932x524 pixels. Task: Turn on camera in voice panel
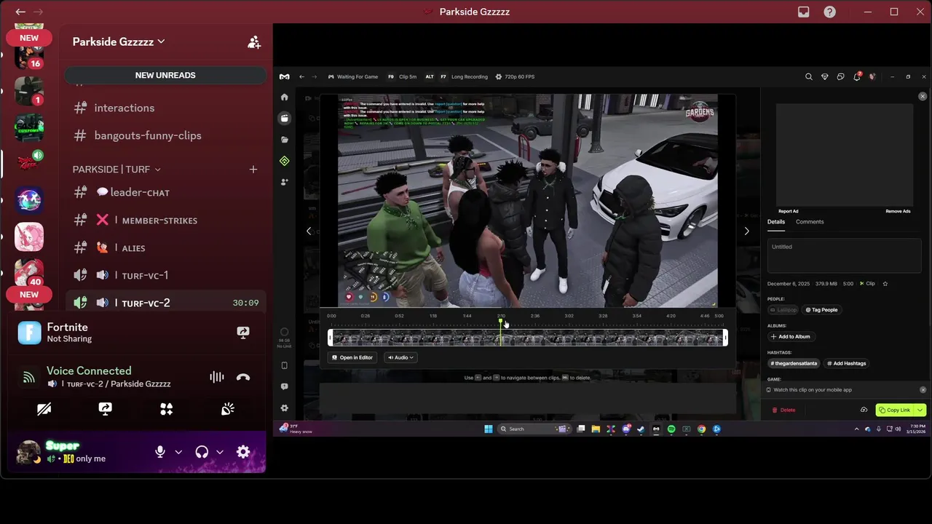tap(44, 409)
